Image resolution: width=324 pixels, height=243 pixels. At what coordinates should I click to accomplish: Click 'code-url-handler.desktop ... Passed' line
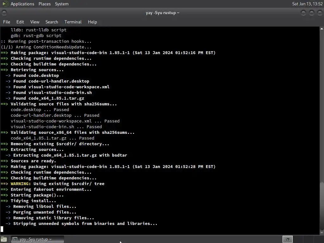pyautogui.click(x=55, y=115)
